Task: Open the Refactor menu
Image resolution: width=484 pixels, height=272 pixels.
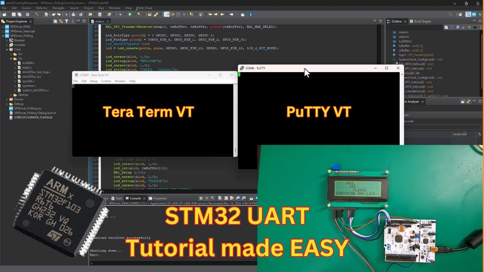Action: tap(42, 8)
